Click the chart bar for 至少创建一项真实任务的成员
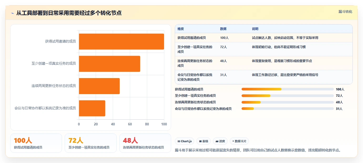Screen dimensions: 363x163 pyautogui.click(x=109, y=64)
